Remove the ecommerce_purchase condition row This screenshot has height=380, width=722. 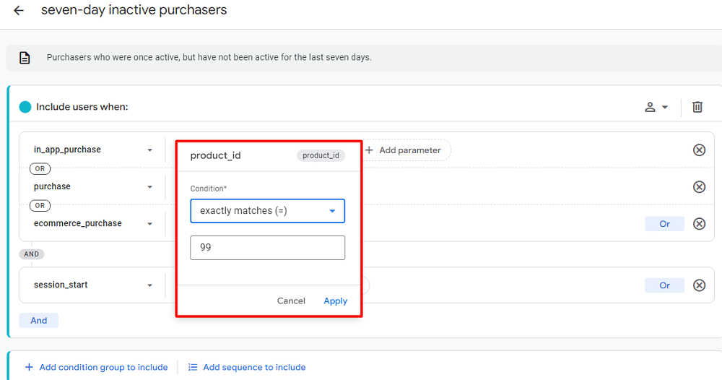[x=699, y=224]
